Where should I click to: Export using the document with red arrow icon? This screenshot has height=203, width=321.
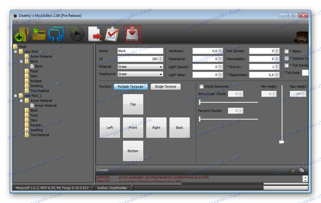pyautogui.click(x=95, y=34)
